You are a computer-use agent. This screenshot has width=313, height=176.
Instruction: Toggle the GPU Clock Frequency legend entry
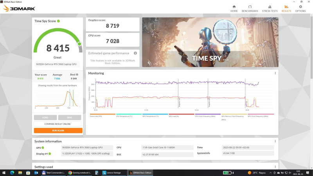pos(261,115)
